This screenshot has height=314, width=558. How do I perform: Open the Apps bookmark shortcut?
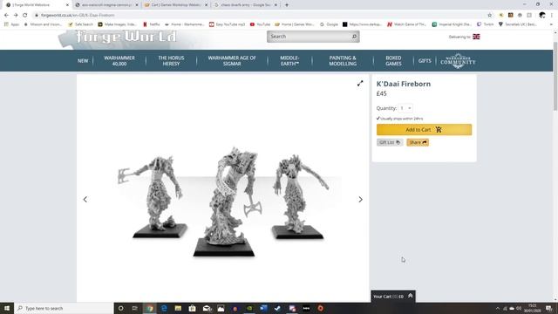point(11,24)
